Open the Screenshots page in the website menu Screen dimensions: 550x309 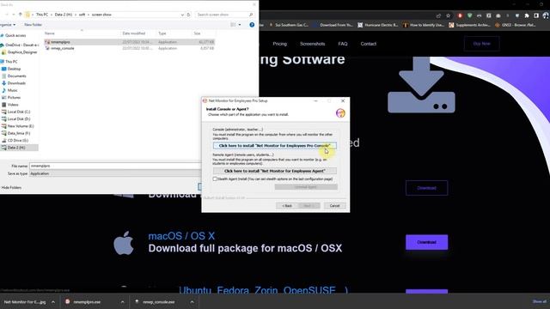pyautogui.click(x=312, y=44)
